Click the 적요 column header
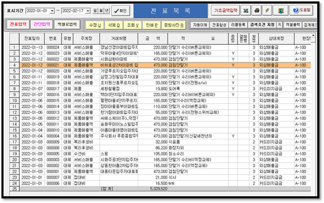The width and height of the screenshot is (324, 203). (x=198, y=39)
